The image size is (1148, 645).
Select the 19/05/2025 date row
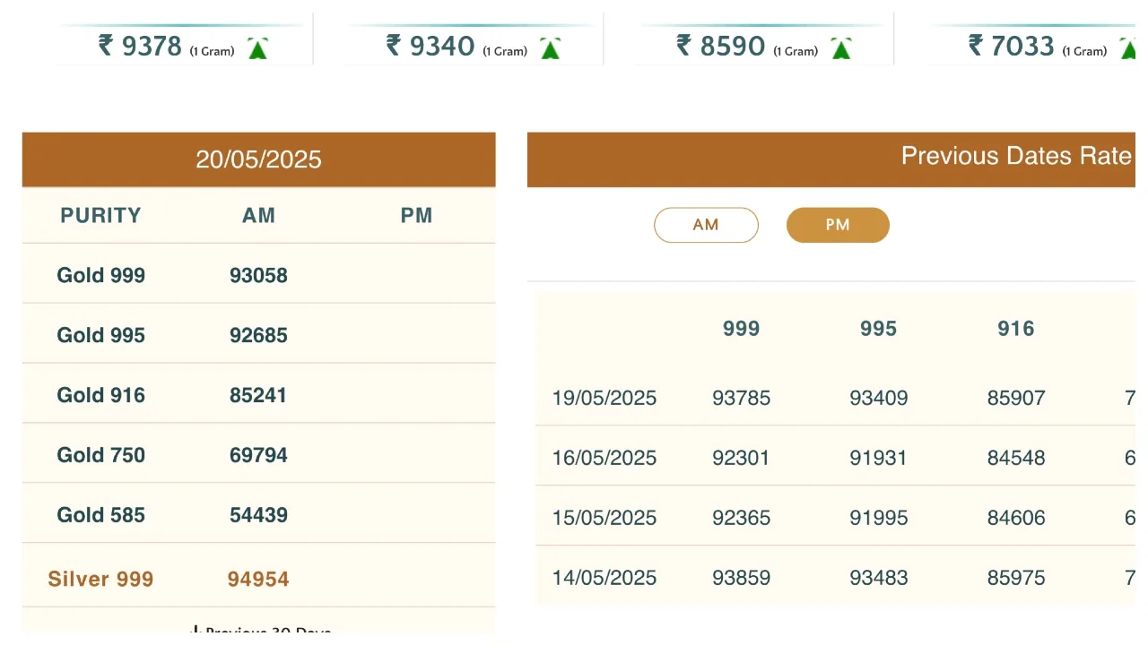point(604,398)
